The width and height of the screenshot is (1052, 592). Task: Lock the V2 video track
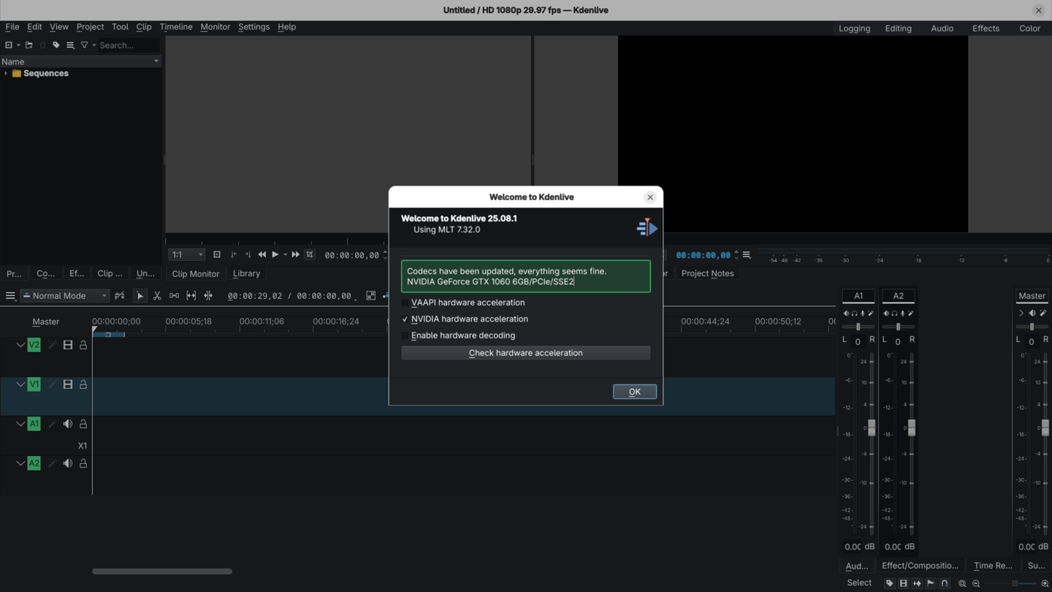coord(83,345)
